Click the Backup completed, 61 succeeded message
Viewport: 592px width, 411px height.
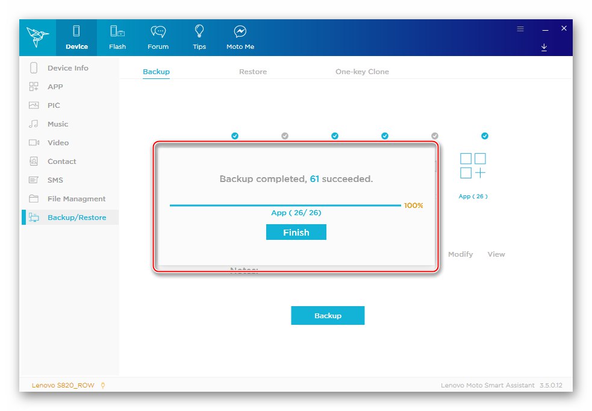[x=296, y=179]
